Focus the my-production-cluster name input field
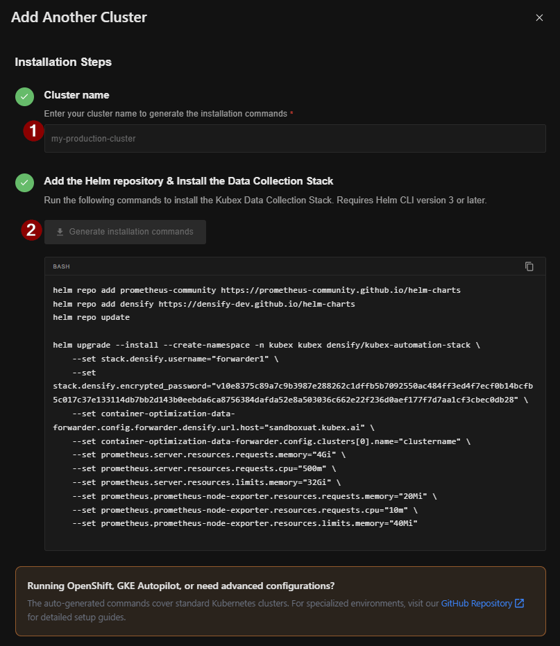 295,139
